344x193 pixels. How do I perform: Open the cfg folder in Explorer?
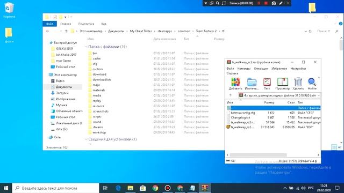coord(95,64)
